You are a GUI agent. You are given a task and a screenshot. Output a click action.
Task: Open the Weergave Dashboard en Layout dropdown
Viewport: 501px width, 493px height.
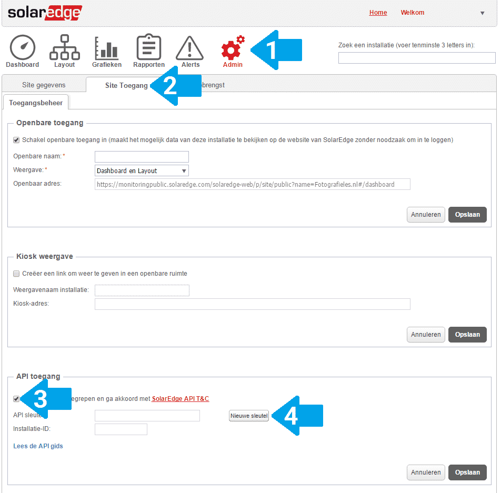[142, 170]
